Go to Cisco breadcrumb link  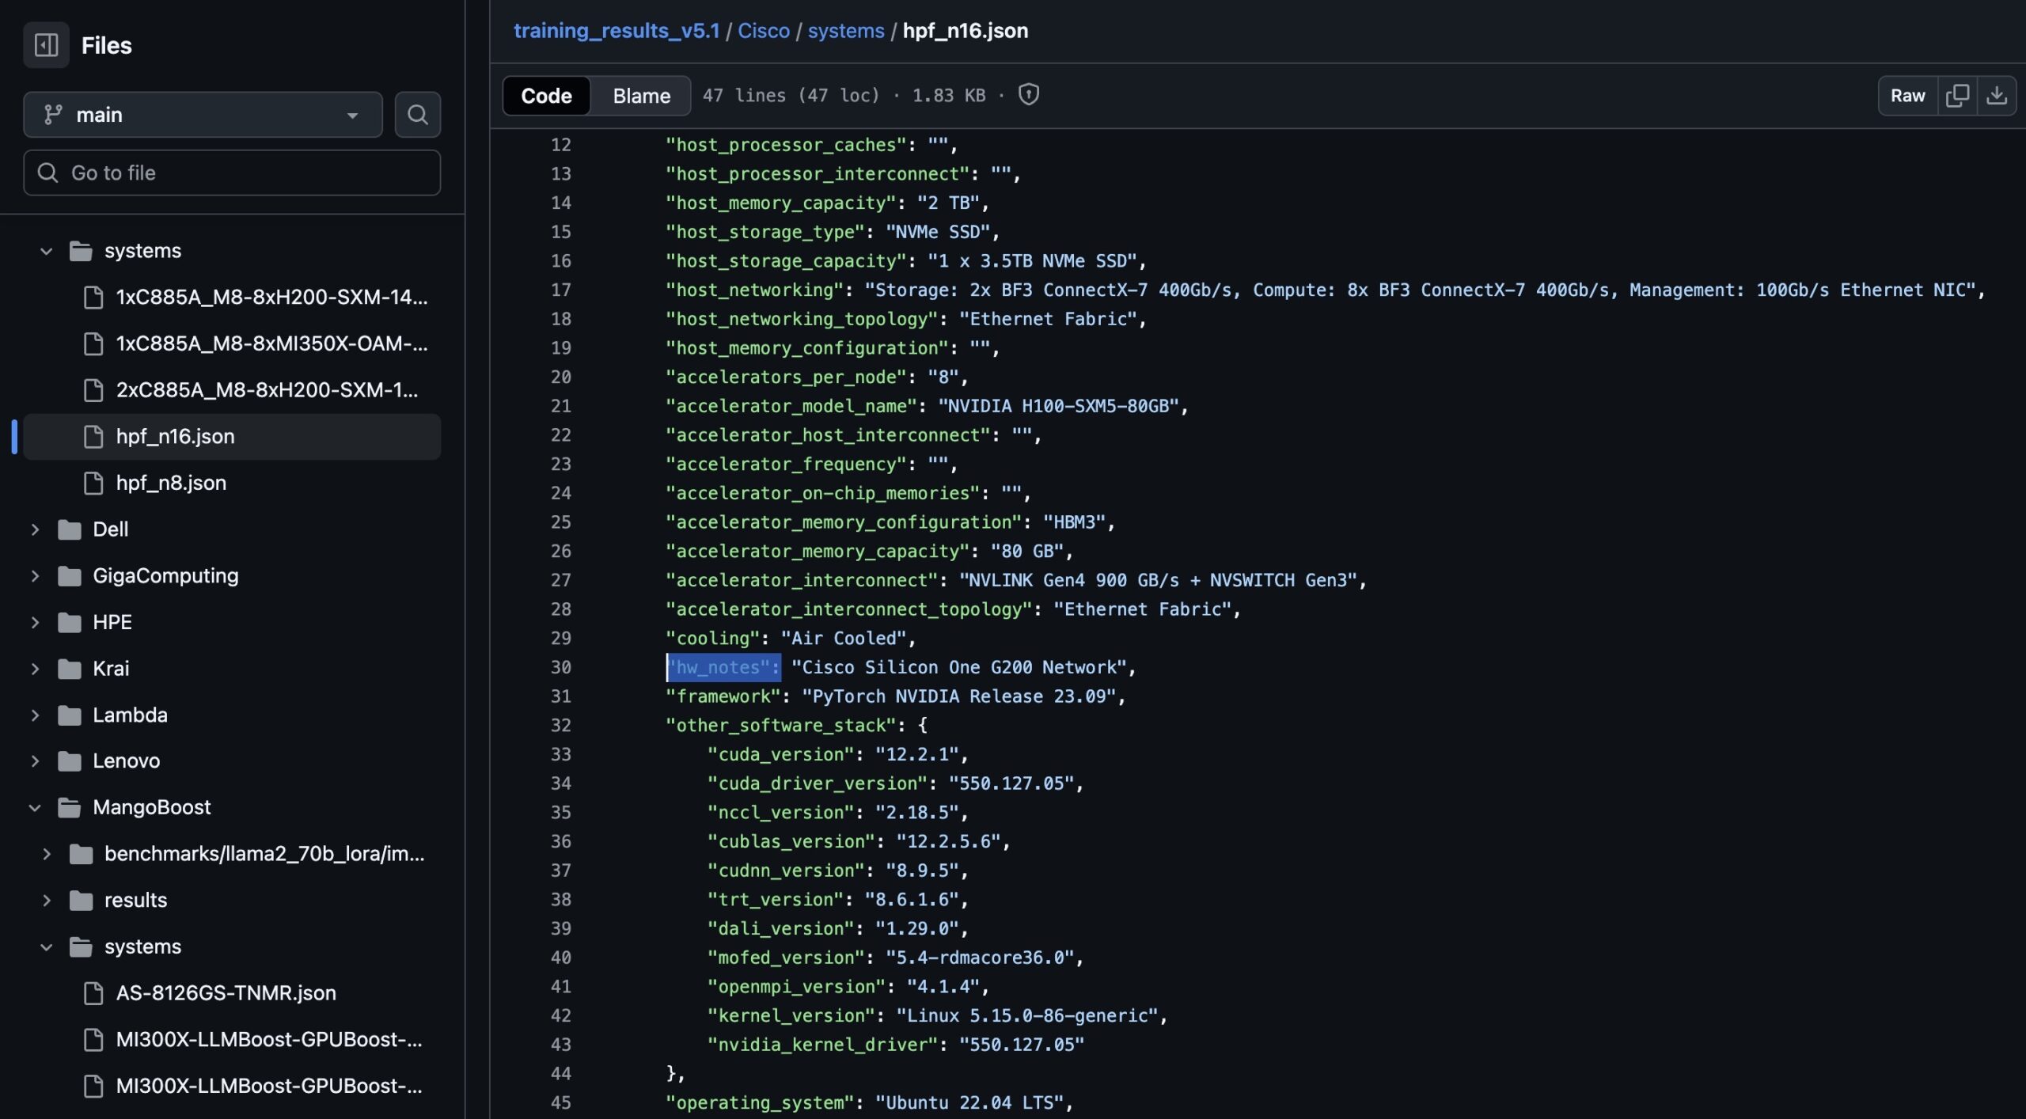(763, 31)
